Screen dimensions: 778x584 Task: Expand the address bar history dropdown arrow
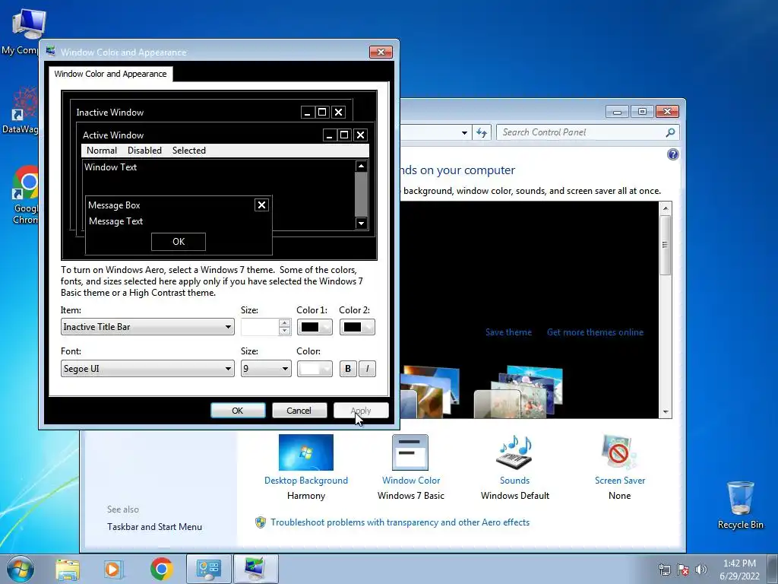point(464,132)
